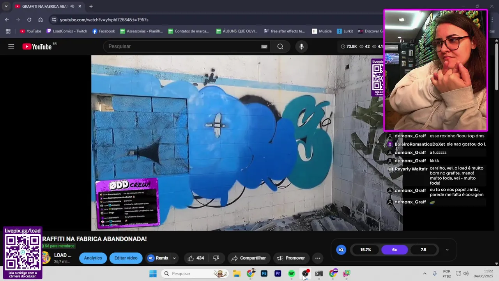Image resolution: width=499 pixels, height=281 pixels.
Task: Click the video player frame
Action: (247, 143)
